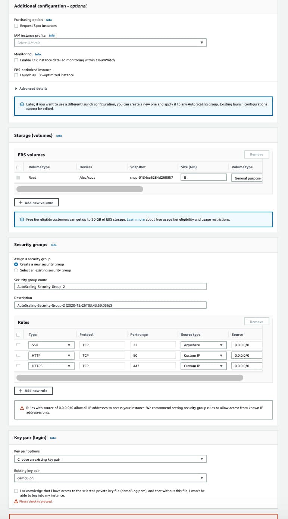
Task: Click the SSH source field 0.0.0.0/0
Action: 247,345
